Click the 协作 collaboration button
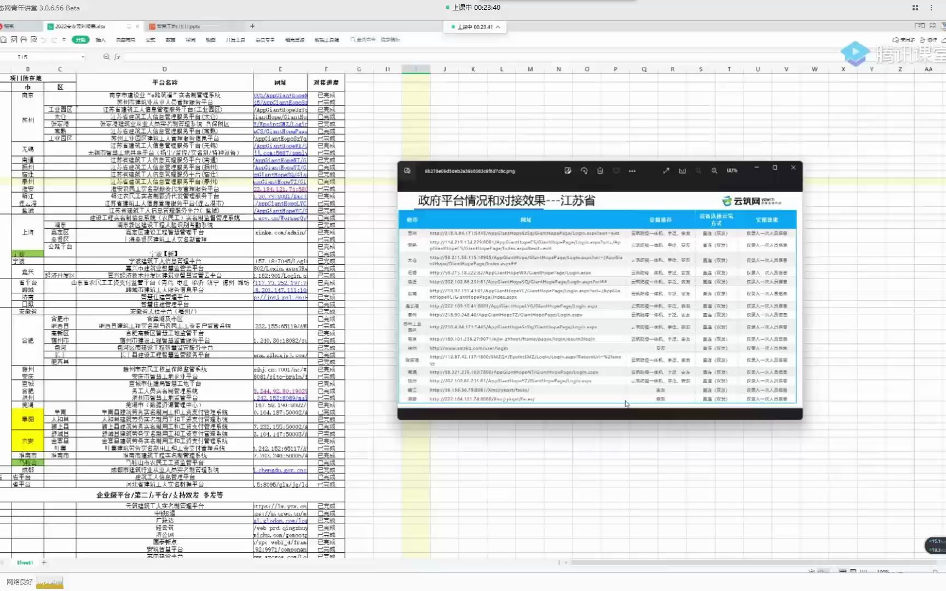This screenshot has height=591, width=946. tap(928, 39)
